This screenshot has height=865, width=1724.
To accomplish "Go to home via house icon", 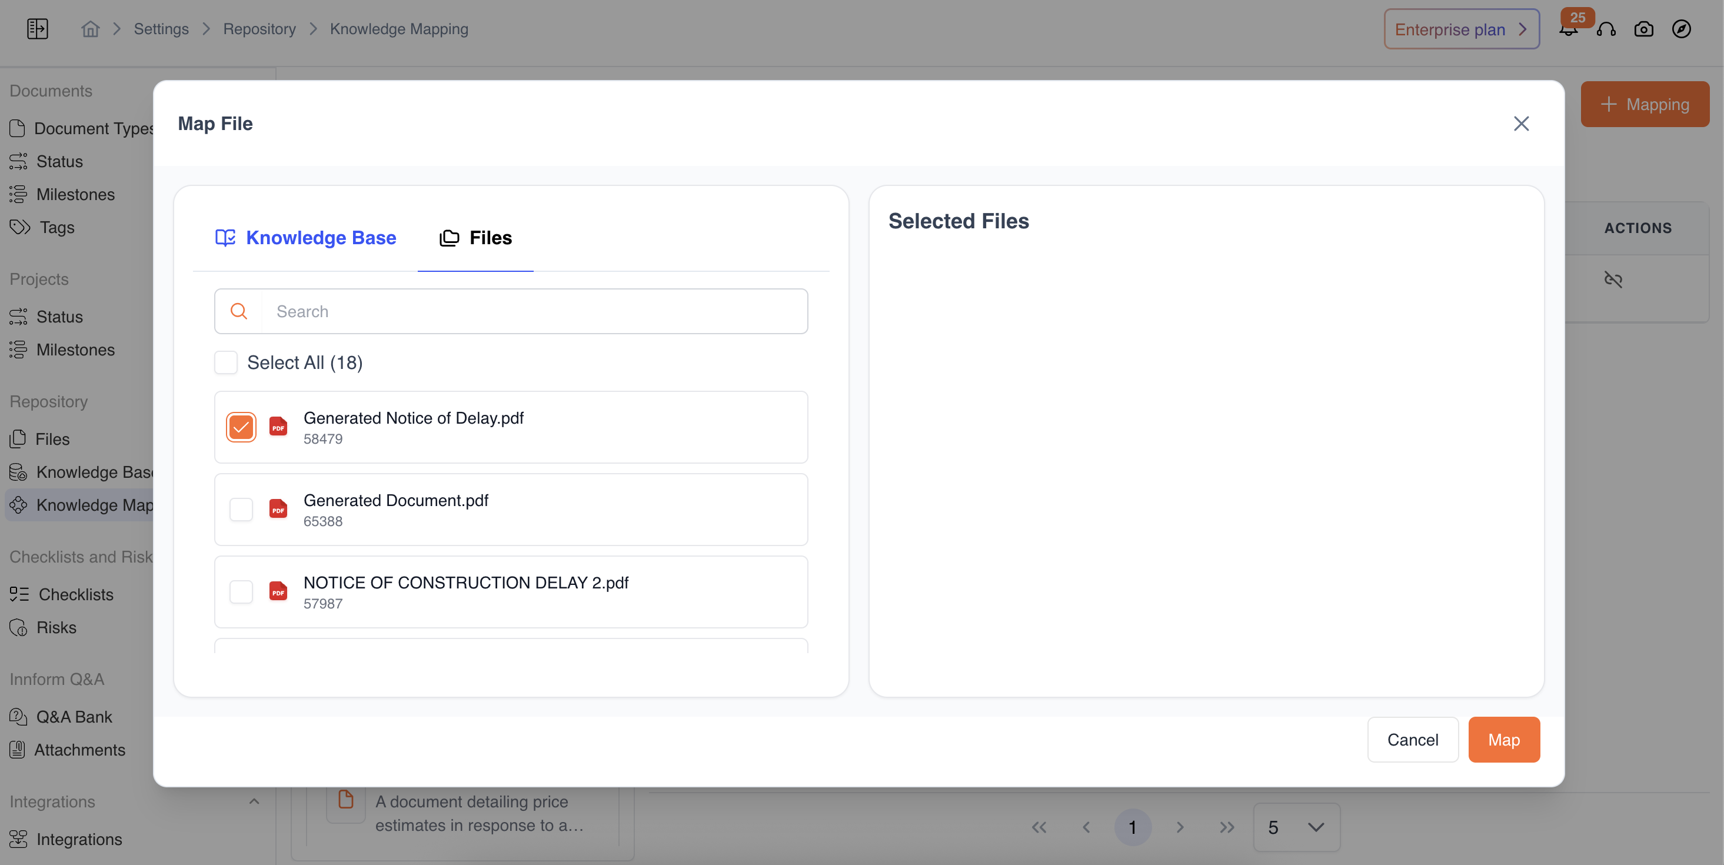I will (91, 29).
